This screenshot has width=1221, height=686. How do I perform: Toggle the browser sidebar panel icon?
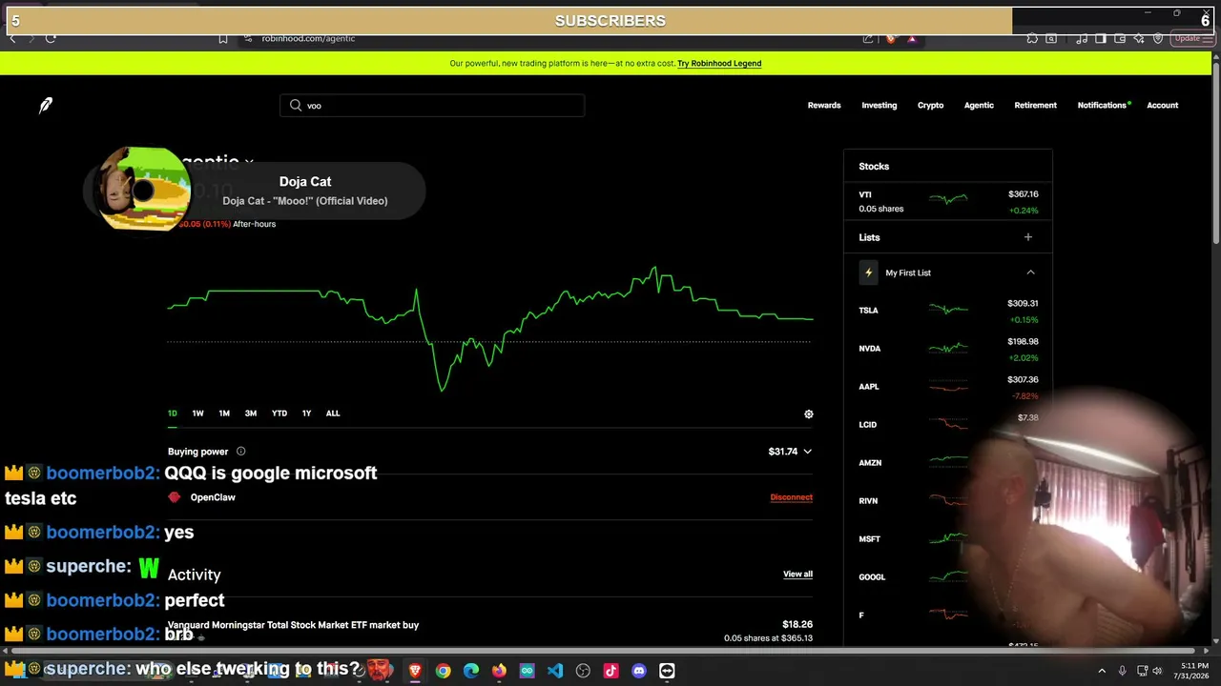tap(1101, 38)
